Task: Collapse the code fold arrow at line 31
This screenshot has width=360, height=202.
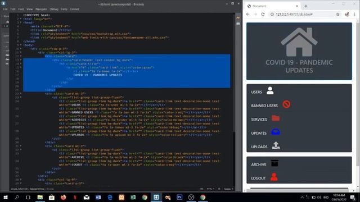Action: [21, 146]
